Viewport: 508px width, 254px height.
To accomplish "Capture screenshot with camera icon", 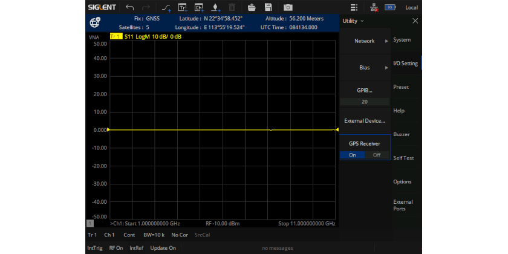I will click(x=288, y=7).
